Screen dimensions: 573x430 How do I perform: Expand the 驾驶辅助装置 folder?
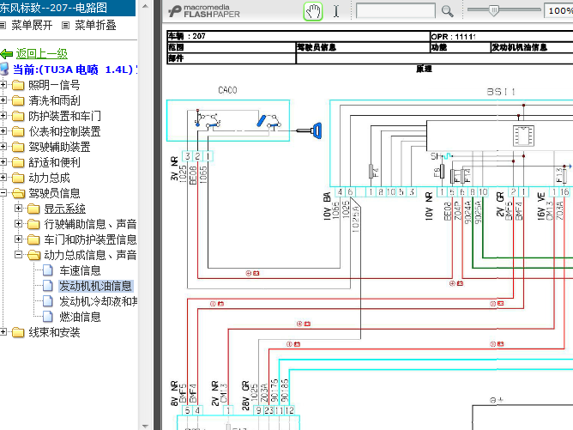click(3, 147)
